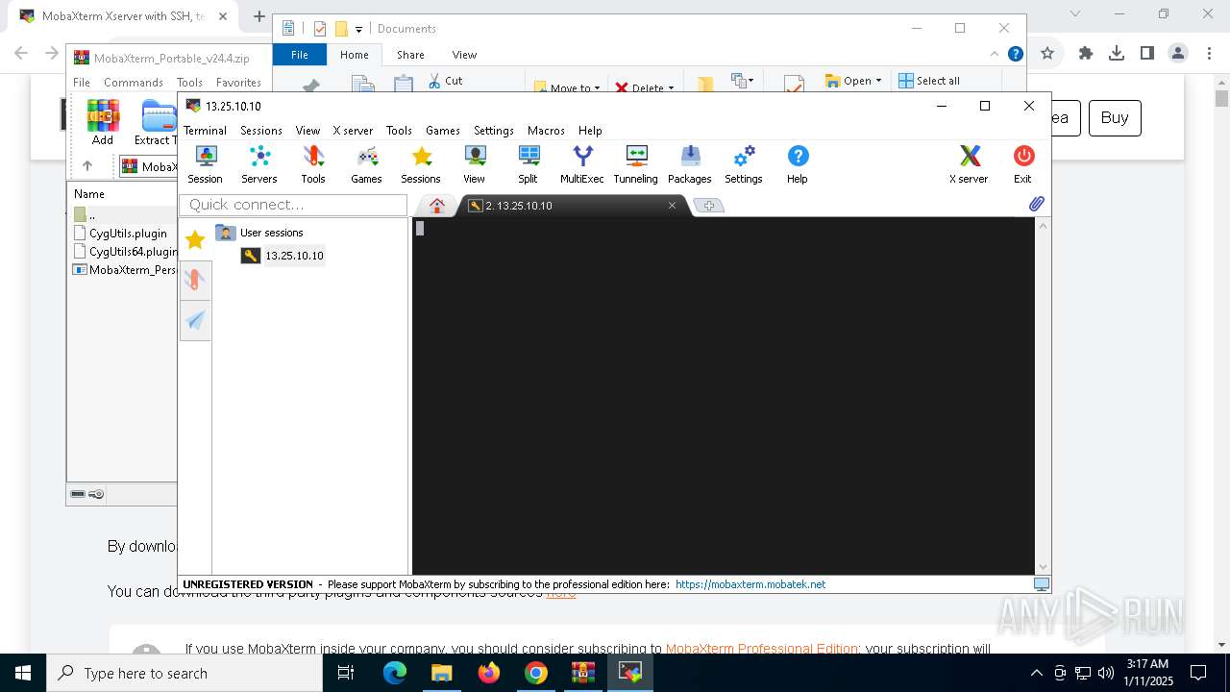Open the WinRAR Favorites menu
Image resolution: width=1230 pixels, height=692 pixels.
pos(238,83)
